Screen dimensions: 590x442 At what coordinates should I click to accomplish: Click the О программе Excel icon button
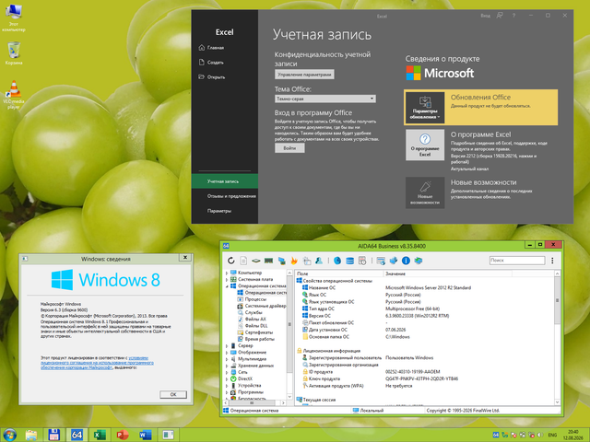[x=425, y=145]
